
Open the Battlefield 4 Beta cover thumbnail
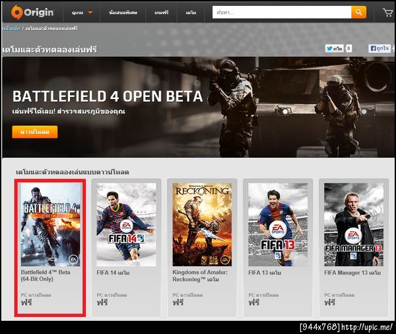(50, 224)
